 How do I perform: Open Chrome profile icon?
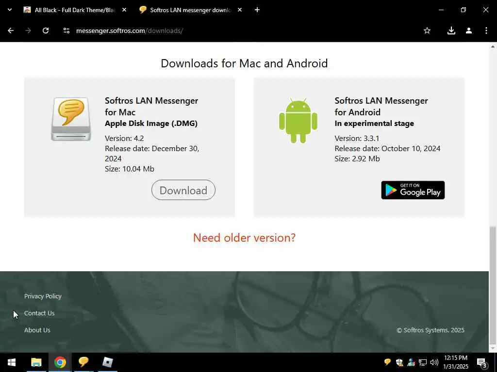469,31
